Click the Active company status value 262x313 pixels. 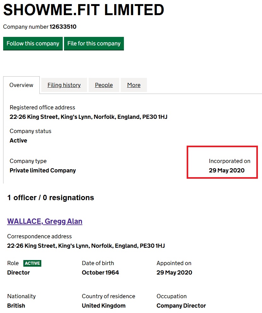[18, 141]
